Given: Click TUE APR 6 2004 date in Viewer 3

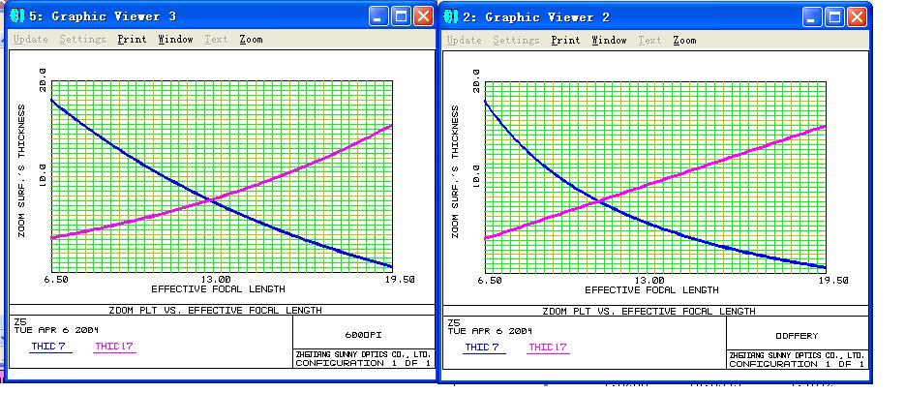Looking at the screenshot, I should [56, 330].
